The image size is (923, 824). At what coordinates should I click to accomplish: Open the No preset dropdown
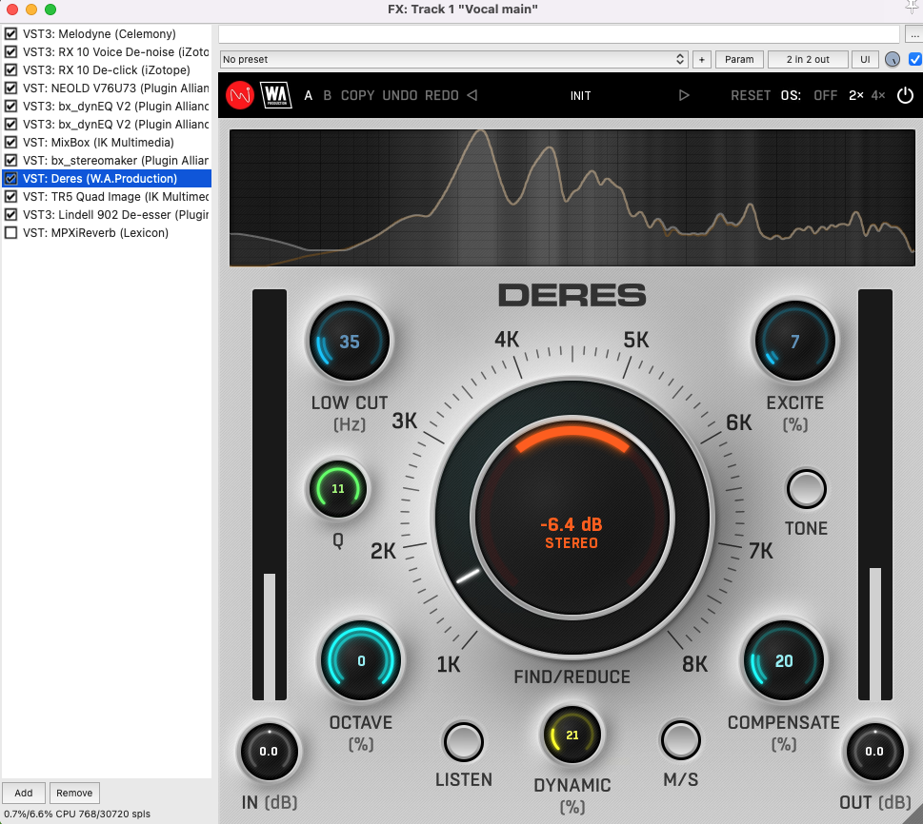pyautogui.click(x=453, y=59)
